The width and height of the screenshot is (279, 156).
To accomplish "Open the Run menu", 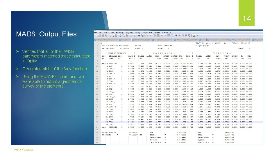I will click(x=151, y=33).
